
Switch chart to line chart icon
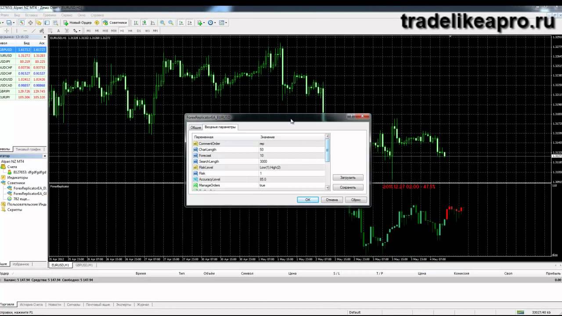[153, 22]
